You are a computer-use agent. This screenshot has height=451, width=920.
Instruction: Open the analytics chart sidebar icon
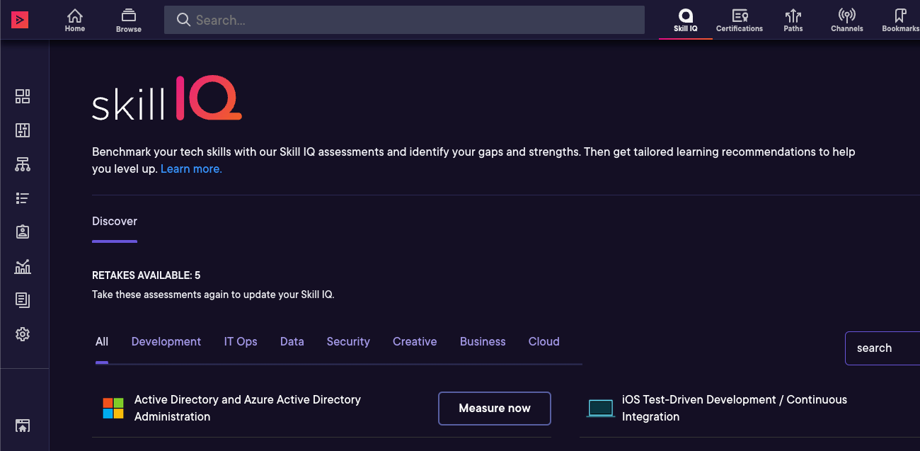[x=23, y=266]
